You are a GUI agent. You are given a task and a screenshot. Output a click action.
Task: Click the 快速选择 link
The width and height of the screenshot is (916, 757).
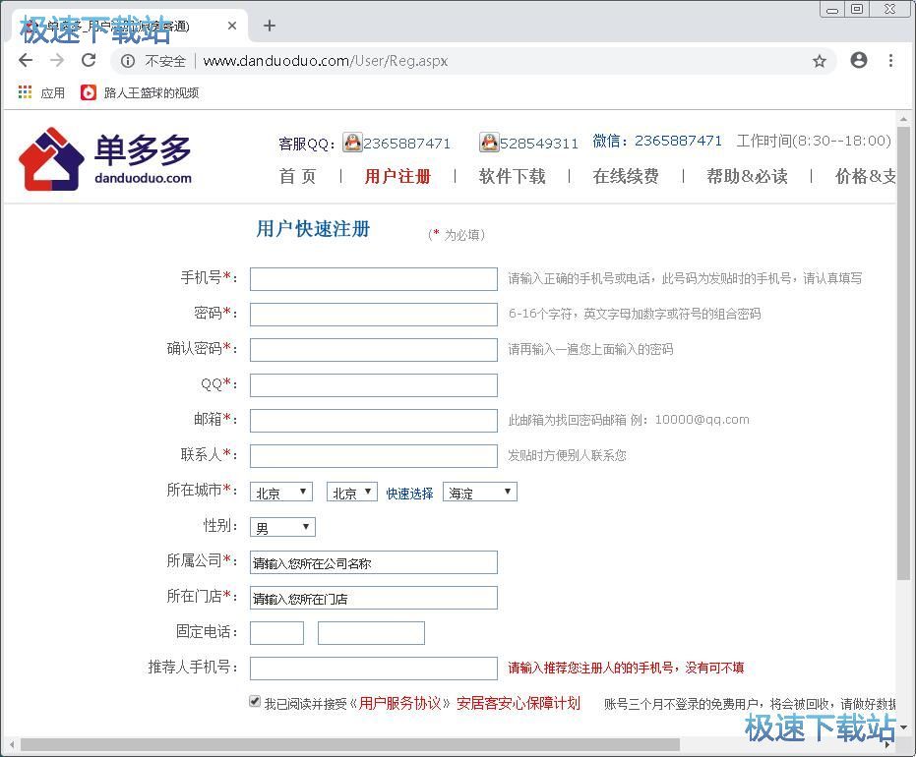(409, 494)
